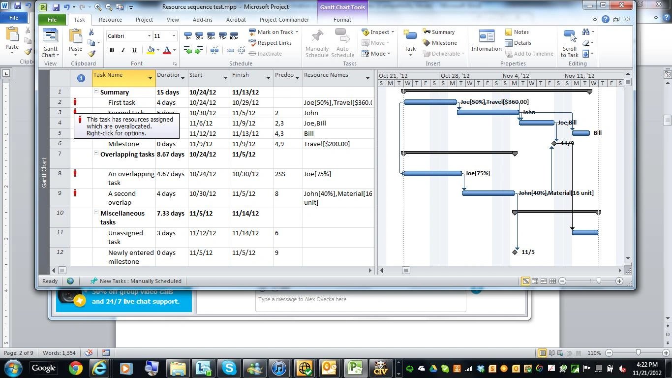Open Skype from the Windows taskbar

(x=229, y=368)
